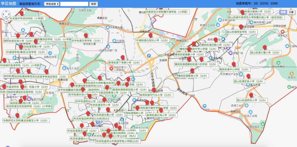This screenshot has width=297, height=147.
Task: Select the red pin above 南湾街道沙湾小学
Action: [161, 110]
